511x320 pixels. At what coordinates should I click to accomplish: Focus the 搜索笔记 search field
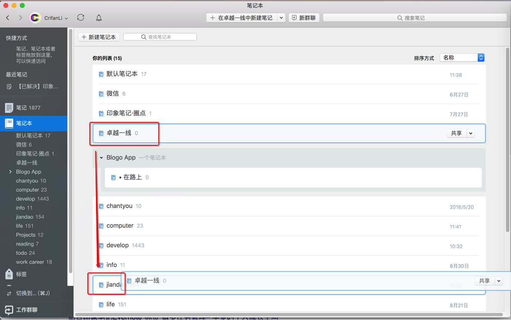(x=415, y=18)
